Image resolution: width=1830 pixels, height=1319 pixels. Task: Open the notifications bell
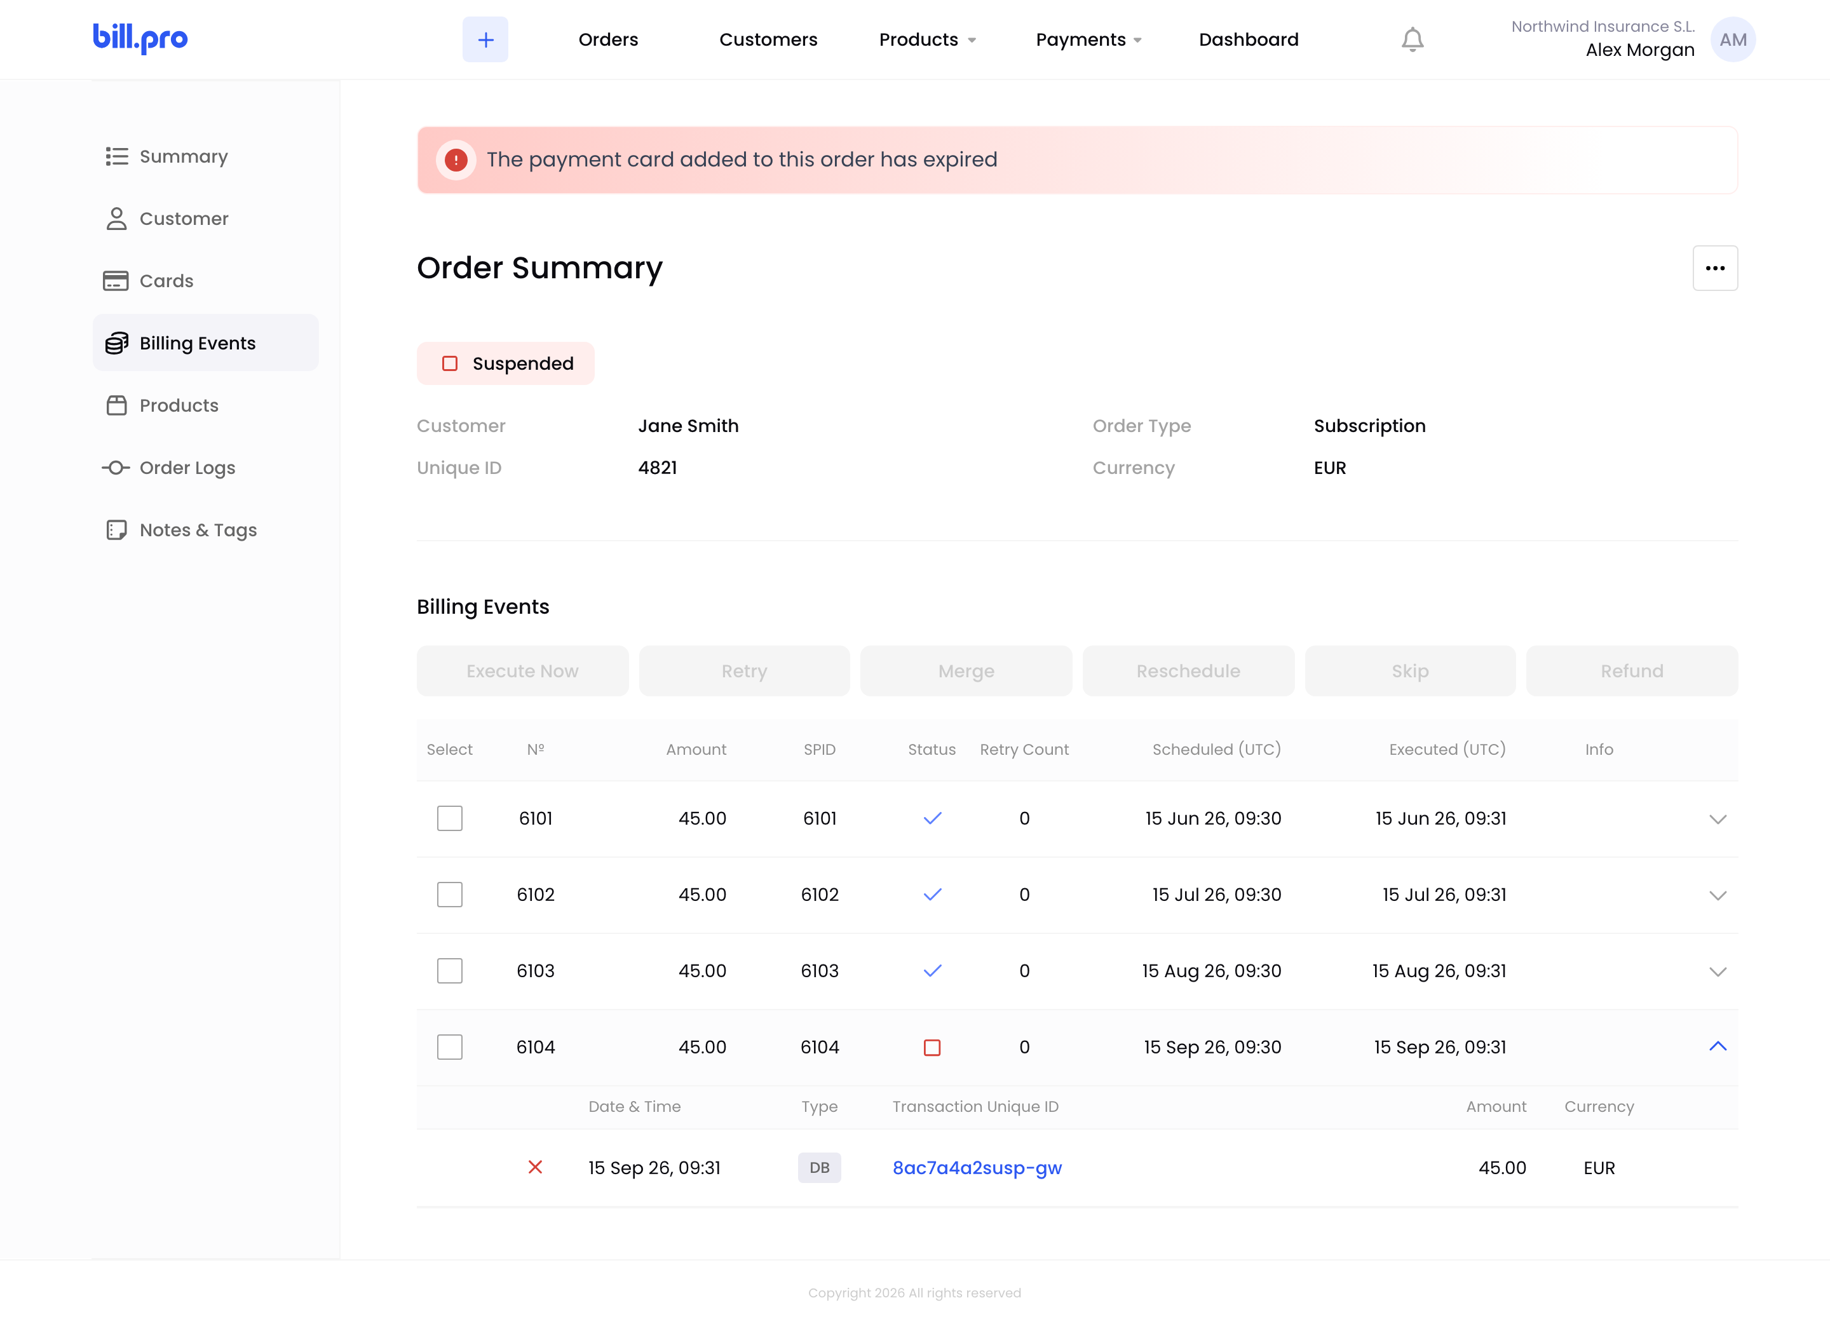tap(1412, 39)
